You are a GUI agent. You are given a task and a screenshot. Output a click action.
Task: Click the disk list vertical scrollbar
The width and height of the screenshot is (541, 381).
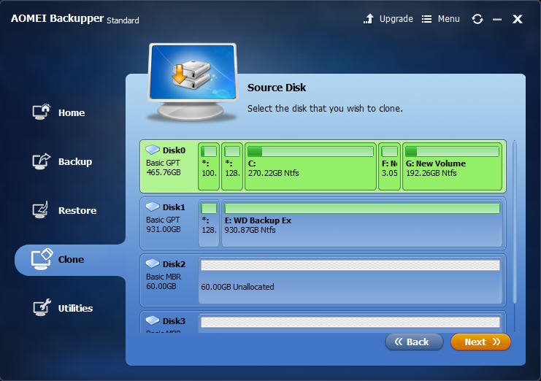point(514,223)
